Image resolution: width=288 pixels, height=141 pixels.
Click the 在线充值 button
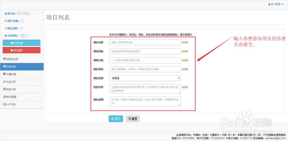coord(22,43)
